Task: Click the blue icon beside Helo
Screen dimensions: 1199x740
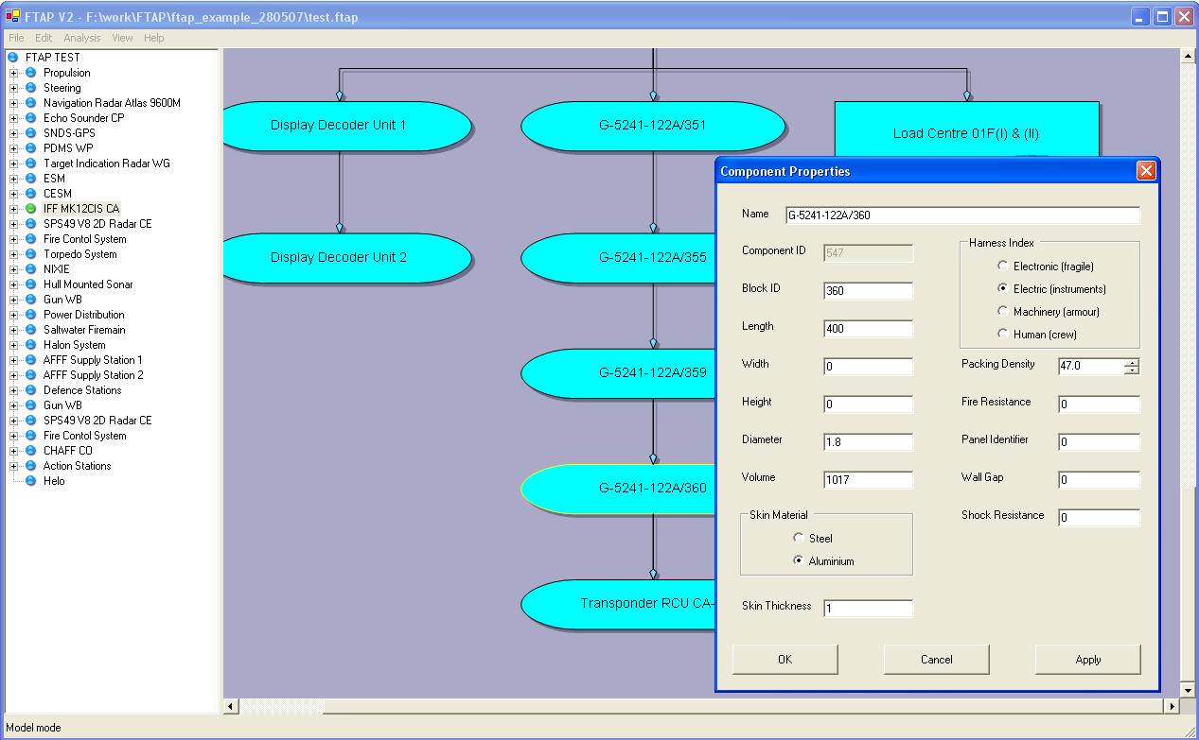Action: pos(30,481)
